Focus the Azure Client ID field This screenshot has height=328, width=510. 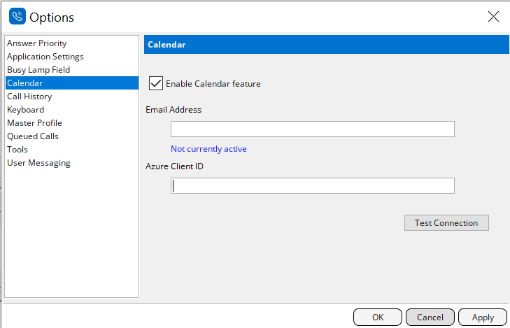[313, 185]
